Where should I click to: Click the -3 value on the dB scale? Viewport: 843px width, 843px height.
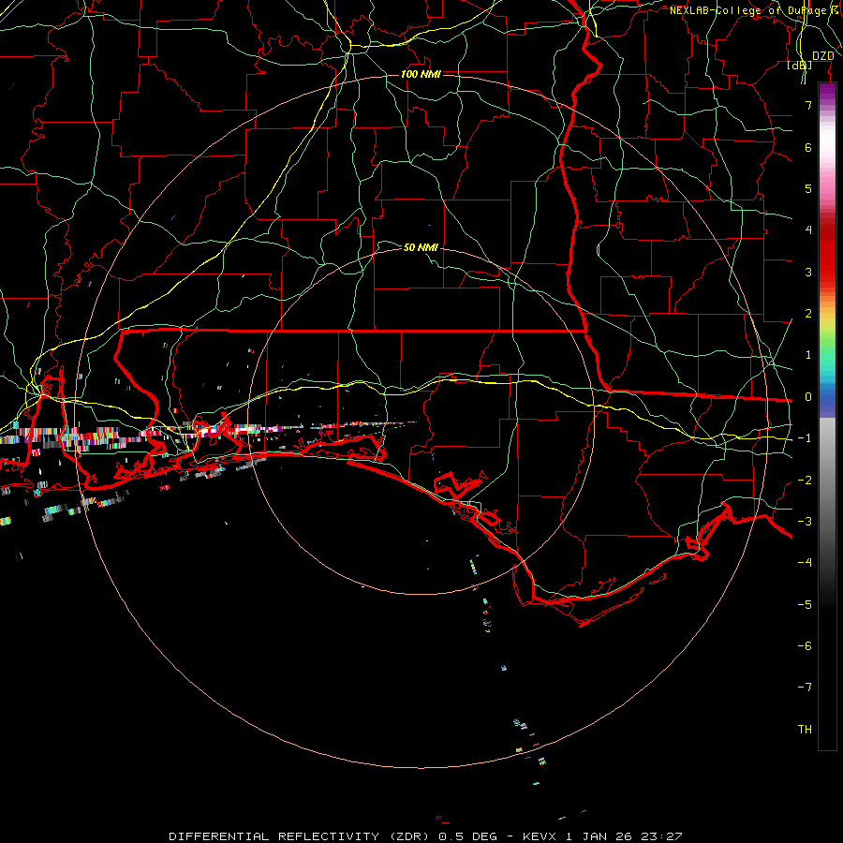click(805, 522)
